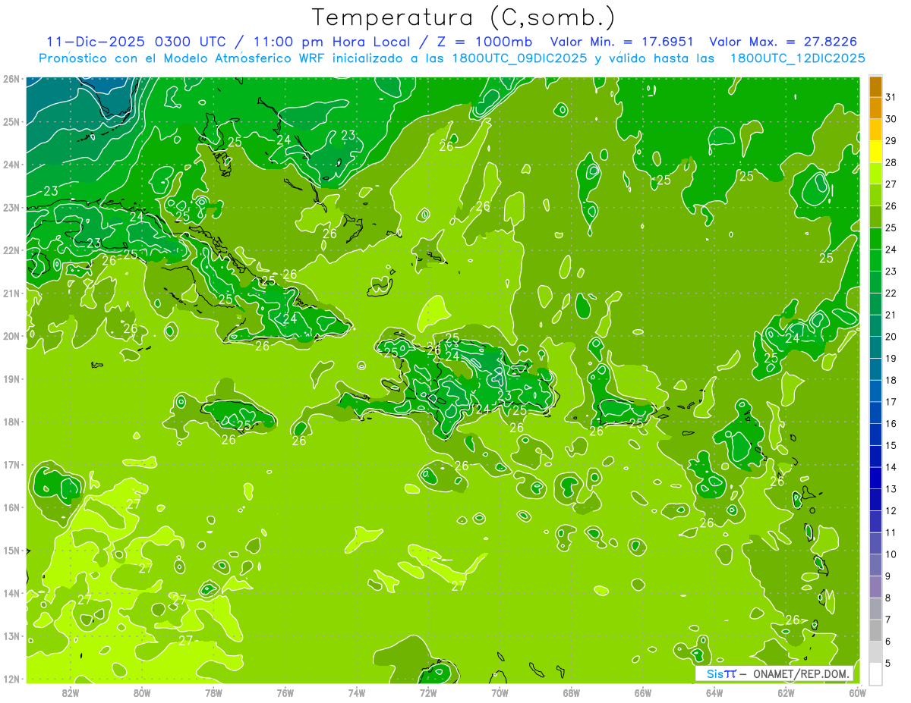Click the "16N" latitude axis label
911x703 pixels.
click(11, 507)
